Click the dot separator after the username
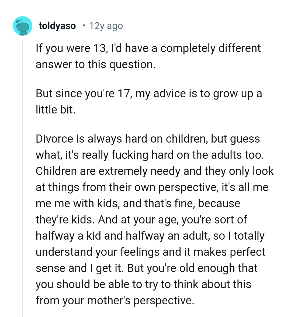The image size is (291, 317). tap(84, 26)
